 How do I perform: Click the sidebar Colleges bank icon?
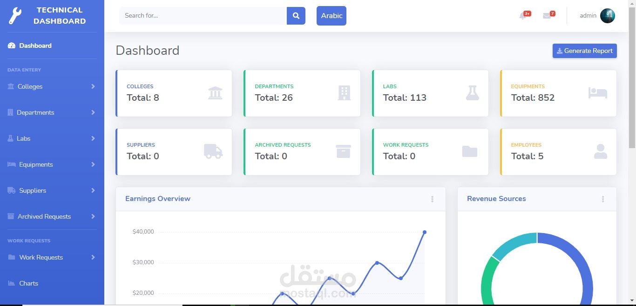pyautogui.click(x=11, y=86)
